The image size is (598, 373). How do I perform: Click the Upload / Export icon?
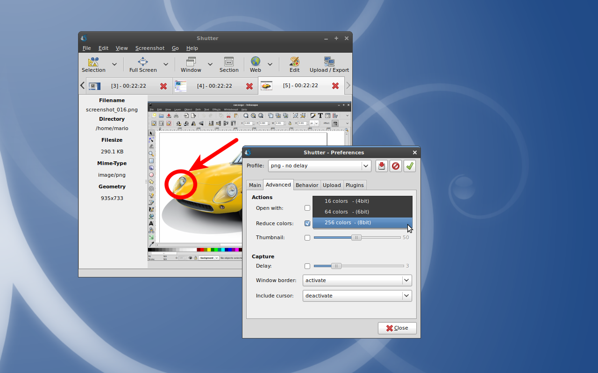329,62
